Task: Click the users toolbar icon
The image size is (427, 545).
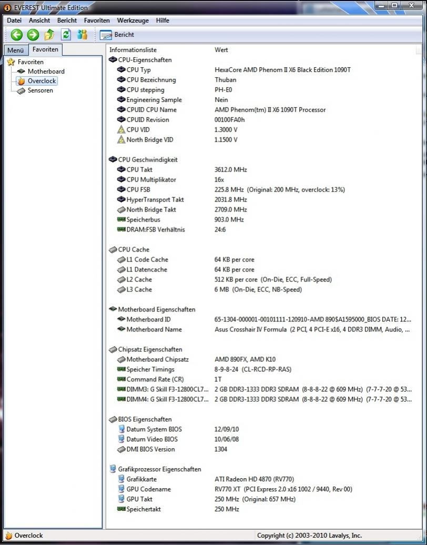Action: coord(83,35)
